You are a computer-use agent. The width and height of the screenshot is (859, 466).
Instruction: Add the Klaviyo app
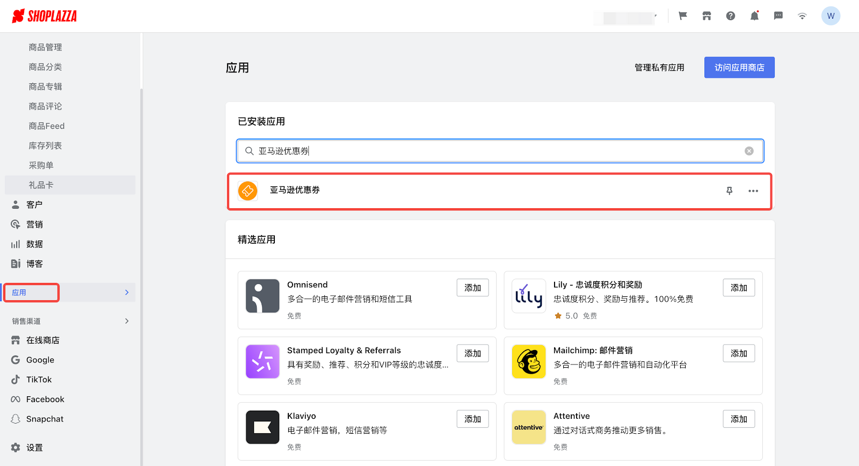[x=472, y=419]
